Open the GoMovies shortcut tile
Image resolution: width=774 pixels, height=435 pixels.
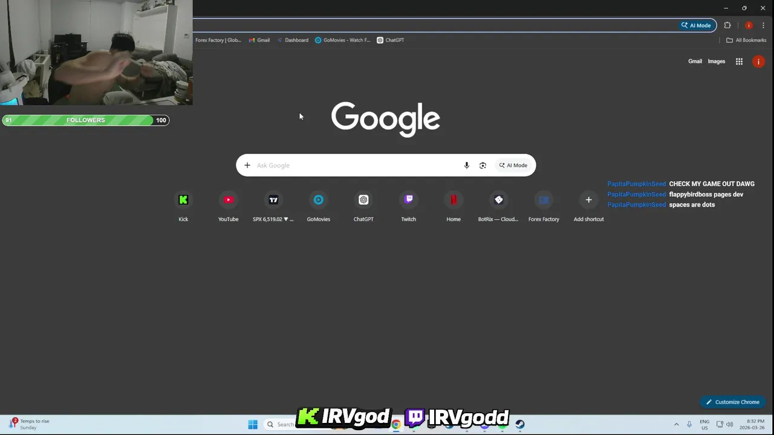click(x=319, y=207)
